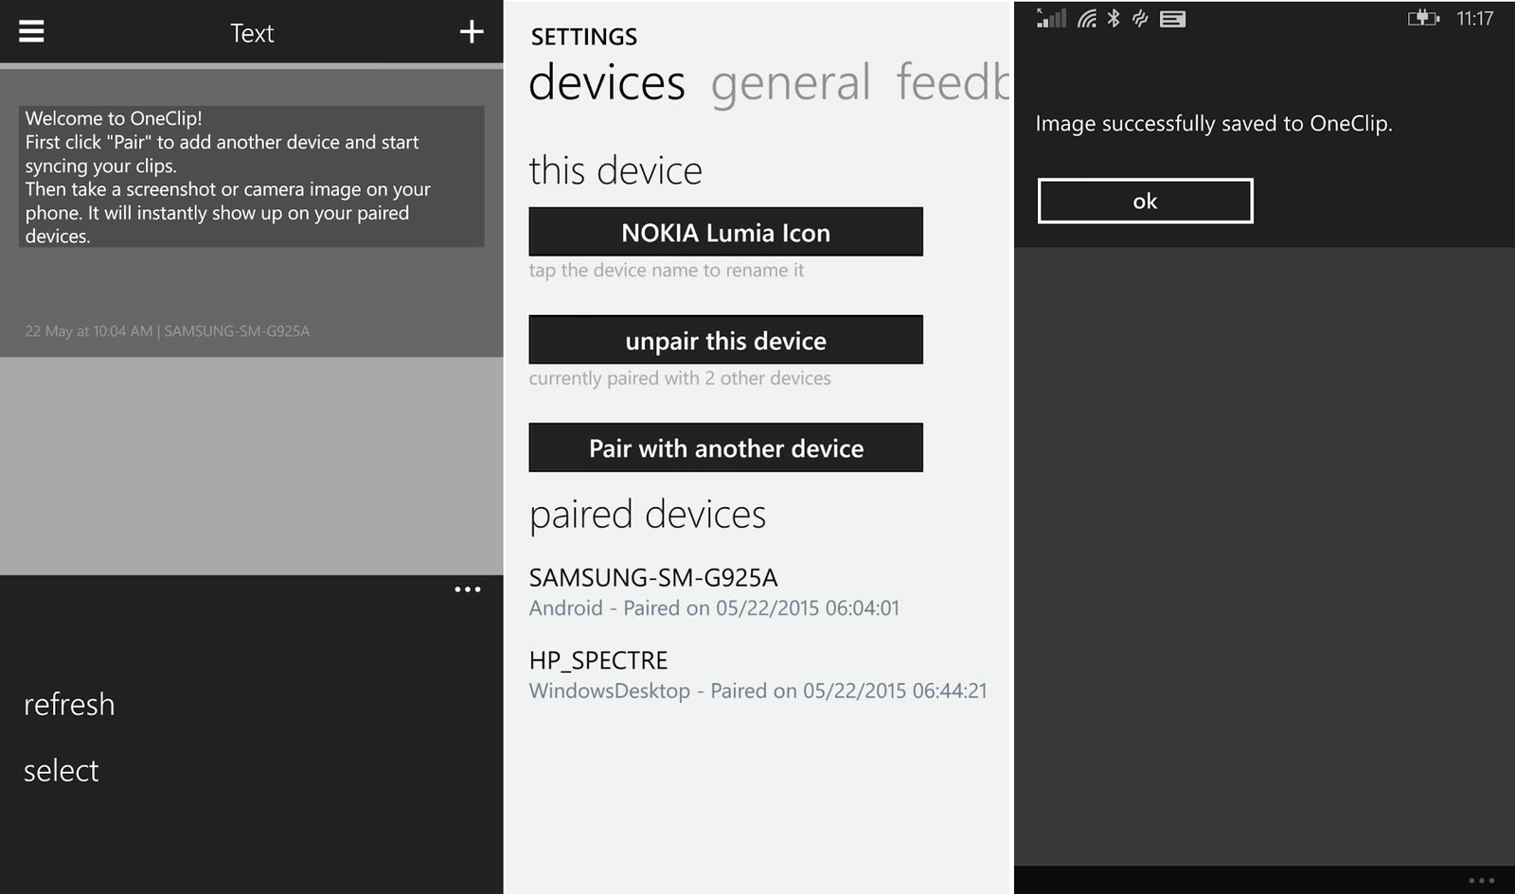Add a new clip with plus icon
Image resolution: width=1515 pixels, height=894 pixels.
pyautogui.click(x=472, y=32)
